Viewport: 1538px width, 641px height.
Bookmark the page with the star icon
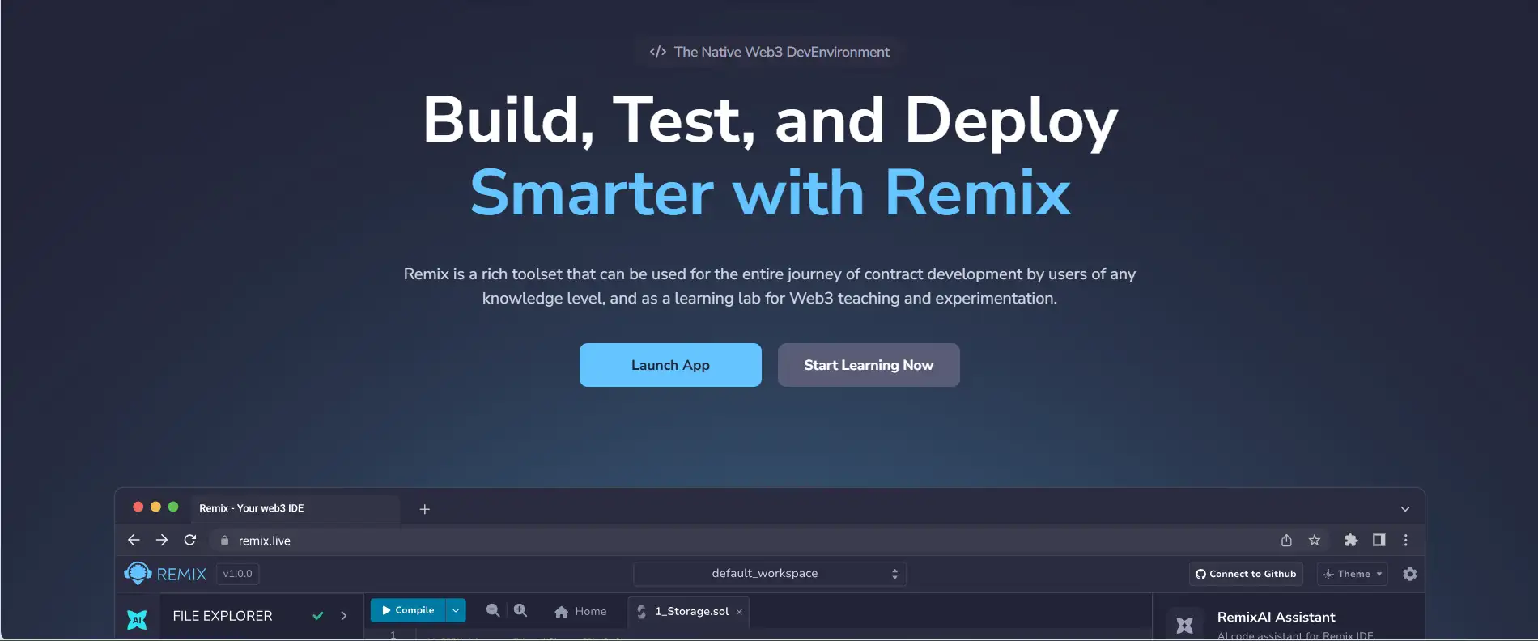click(x=1315, y=541)
